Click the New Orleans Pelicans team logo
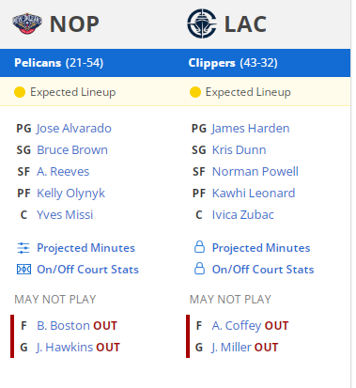Screen dimensions: 356x388 (x=27, y=23)
